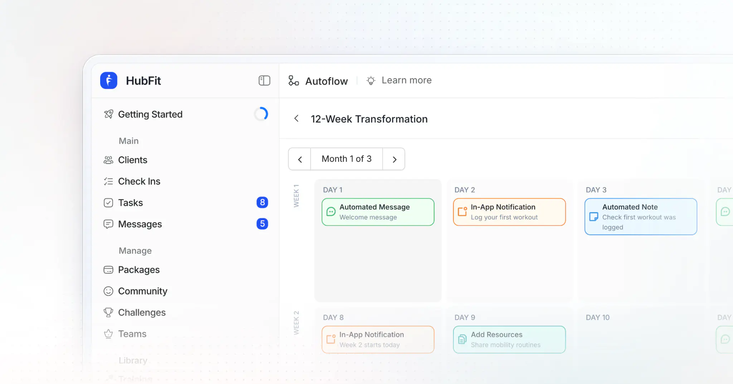Viewport: 733px width, 384px height.
Task: Navigate to Check Ins
Action: pos(139,181)
